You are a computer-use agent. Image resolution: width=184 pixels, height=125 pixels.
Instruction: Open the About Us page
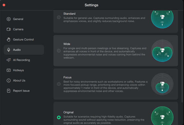click(24, 81)
